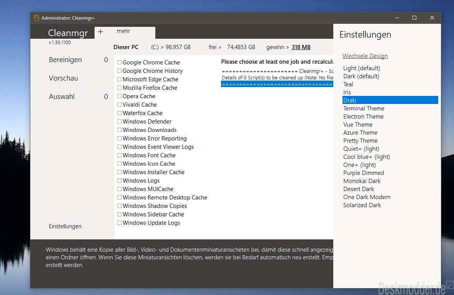This screenshot has height=295, width=454.
Task: Tick the Windows Defender checkbox
Action: (x=119, y=121)
